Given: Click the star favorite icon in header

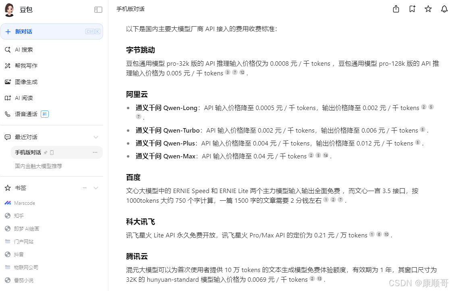Looking at the screenshot, I should pyautogui.click(x=428, y=9).
